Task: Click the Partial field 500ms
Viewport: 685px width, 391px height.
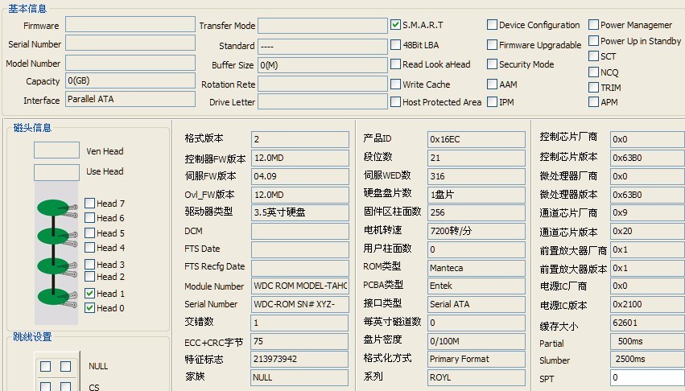Action: [647, 341]
